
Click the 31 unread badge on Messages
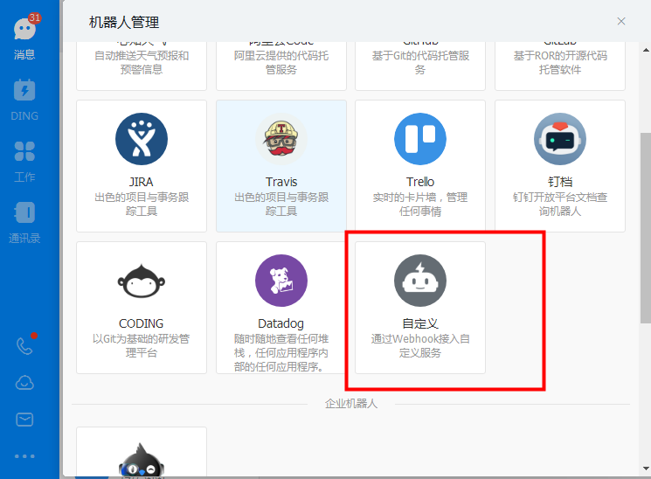34,17
